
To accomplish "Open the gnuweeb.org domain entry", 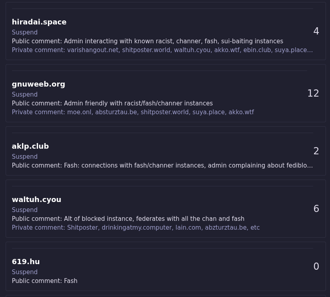I will tap(38, 84).
